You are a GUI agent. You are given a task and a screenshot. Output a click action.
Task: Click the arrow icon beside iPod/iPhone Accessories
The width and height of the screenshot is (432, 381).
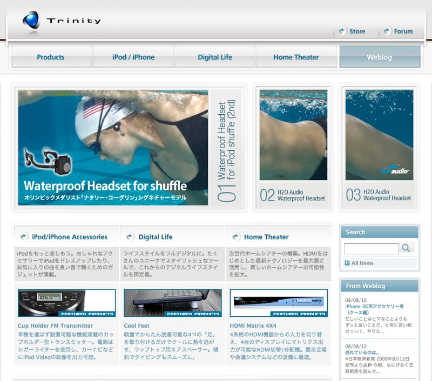click(24, 237)
